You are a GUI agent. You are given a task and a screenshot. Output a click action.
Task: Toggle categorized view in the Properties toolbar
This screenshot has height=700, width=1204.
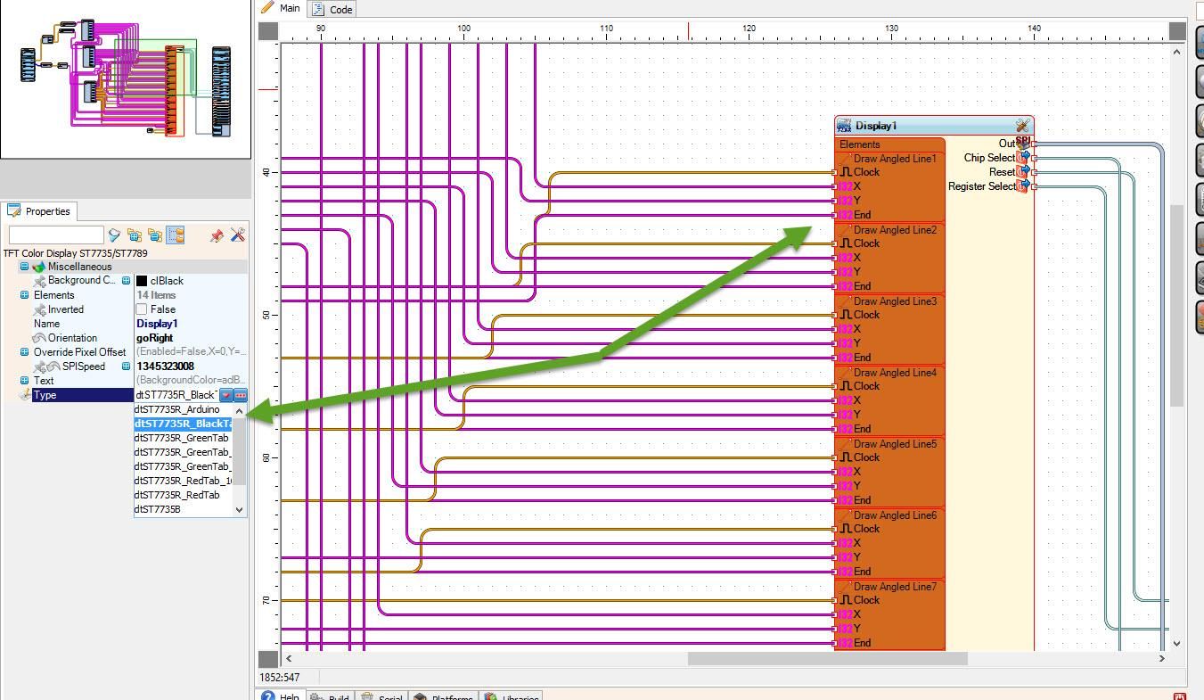pos(175,235)
